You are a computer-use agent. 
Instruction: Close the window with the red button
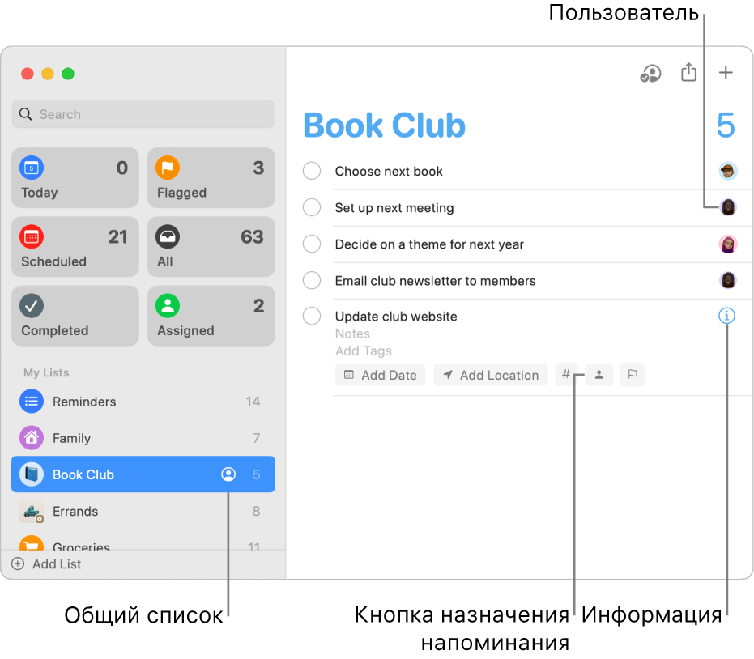(28, 74)
